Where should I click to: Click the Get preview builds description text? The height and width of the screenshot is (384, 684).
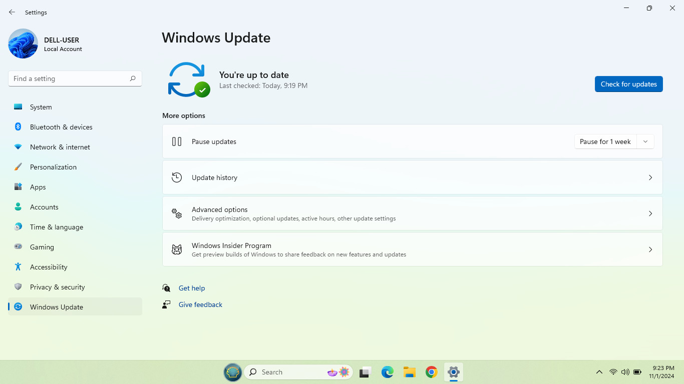click(x=299, y=254)
